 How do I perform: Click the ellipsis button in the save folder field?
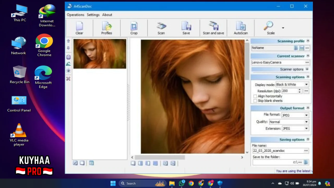[x=300, y=162]
